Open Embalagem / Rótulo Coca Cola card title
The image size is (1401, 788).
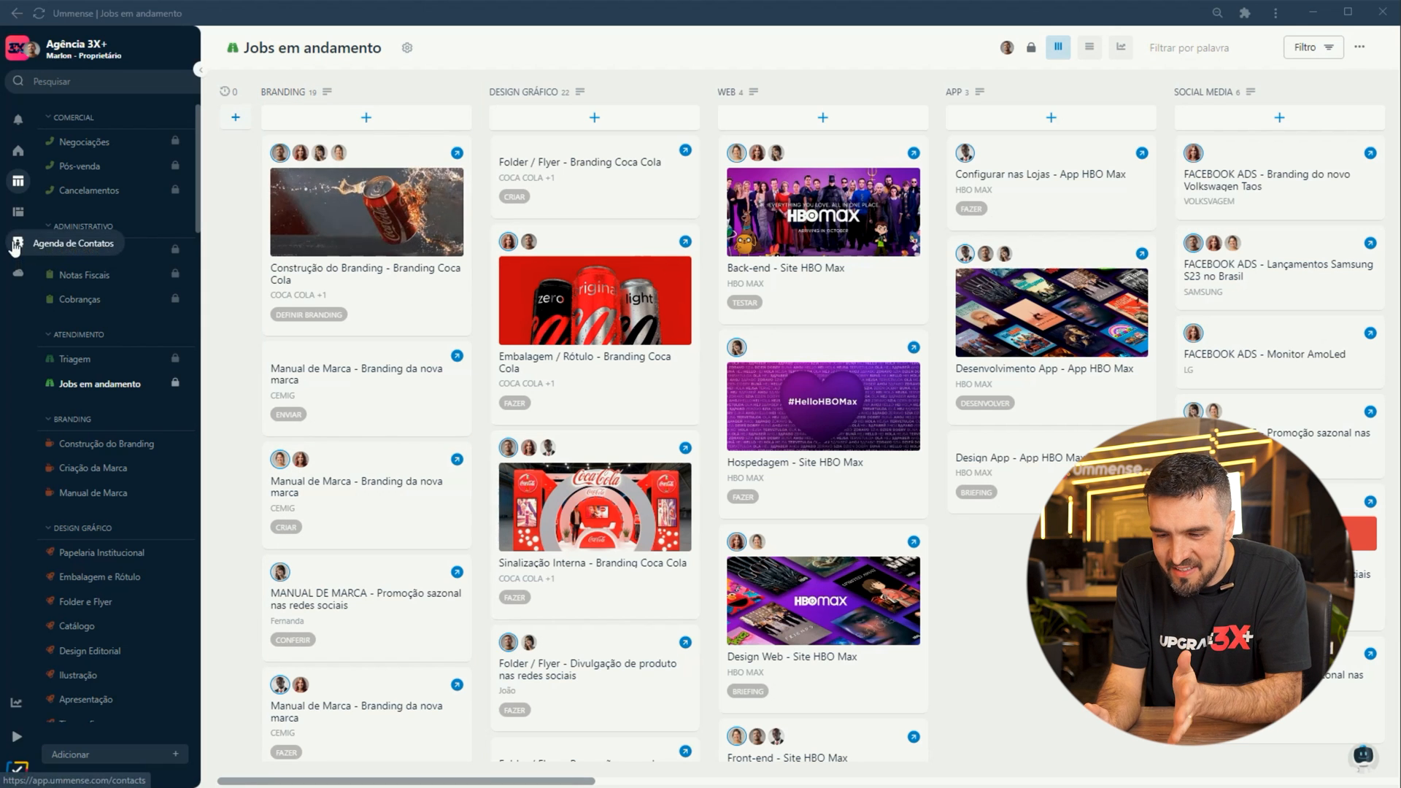coord(584,363)
